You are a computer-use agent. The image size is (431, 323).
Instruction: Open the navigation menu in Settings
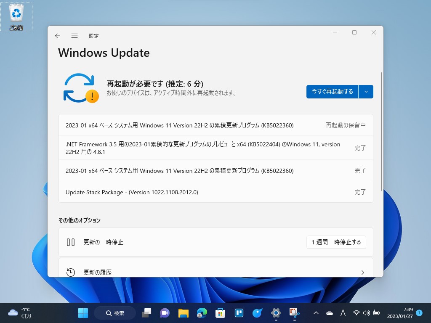(x=74, y=36)
